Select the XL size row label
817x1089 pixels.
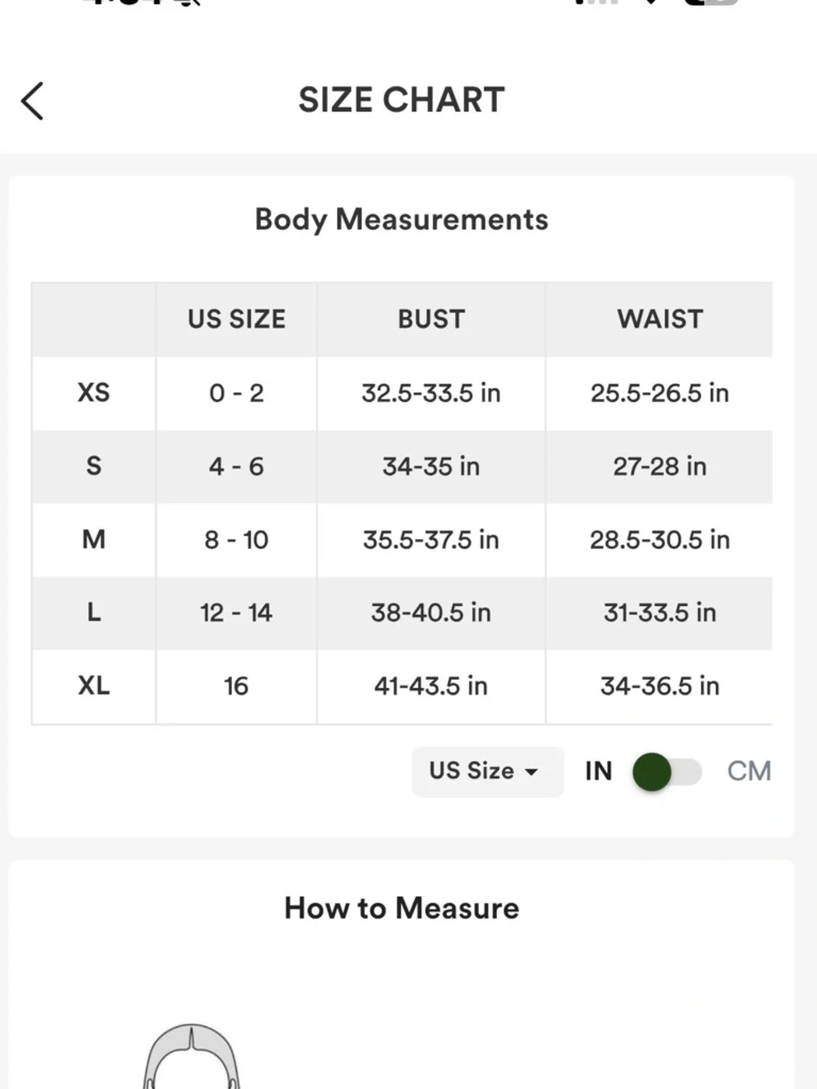93,686
